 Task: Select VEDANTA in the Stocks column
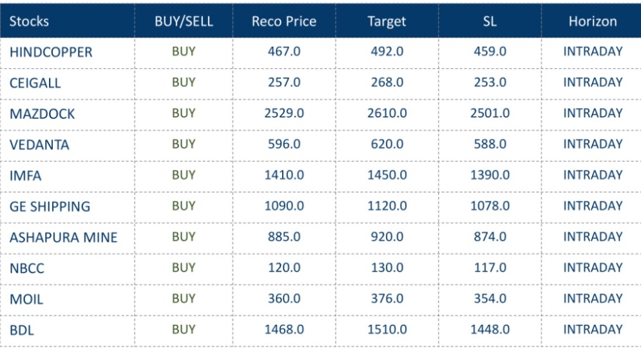click(39, 145)
